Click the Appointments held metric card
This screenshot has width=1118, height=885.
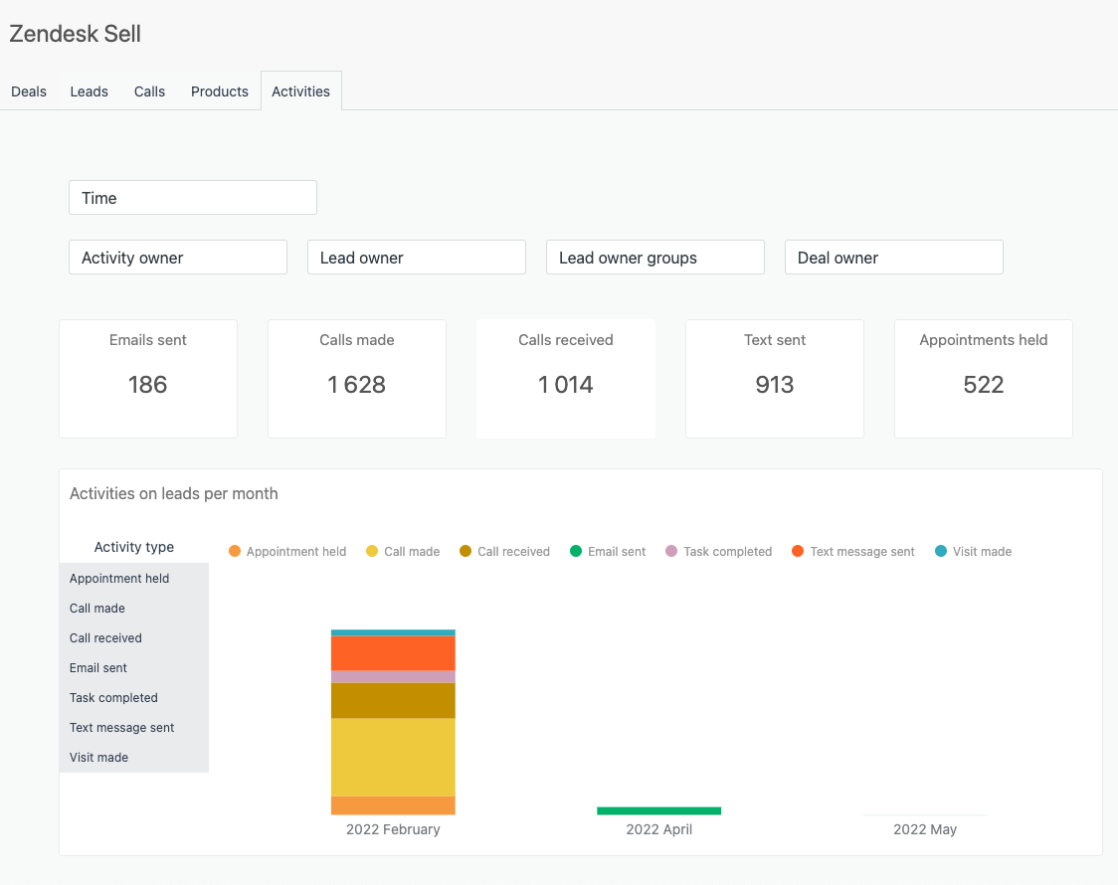(983, 378)
